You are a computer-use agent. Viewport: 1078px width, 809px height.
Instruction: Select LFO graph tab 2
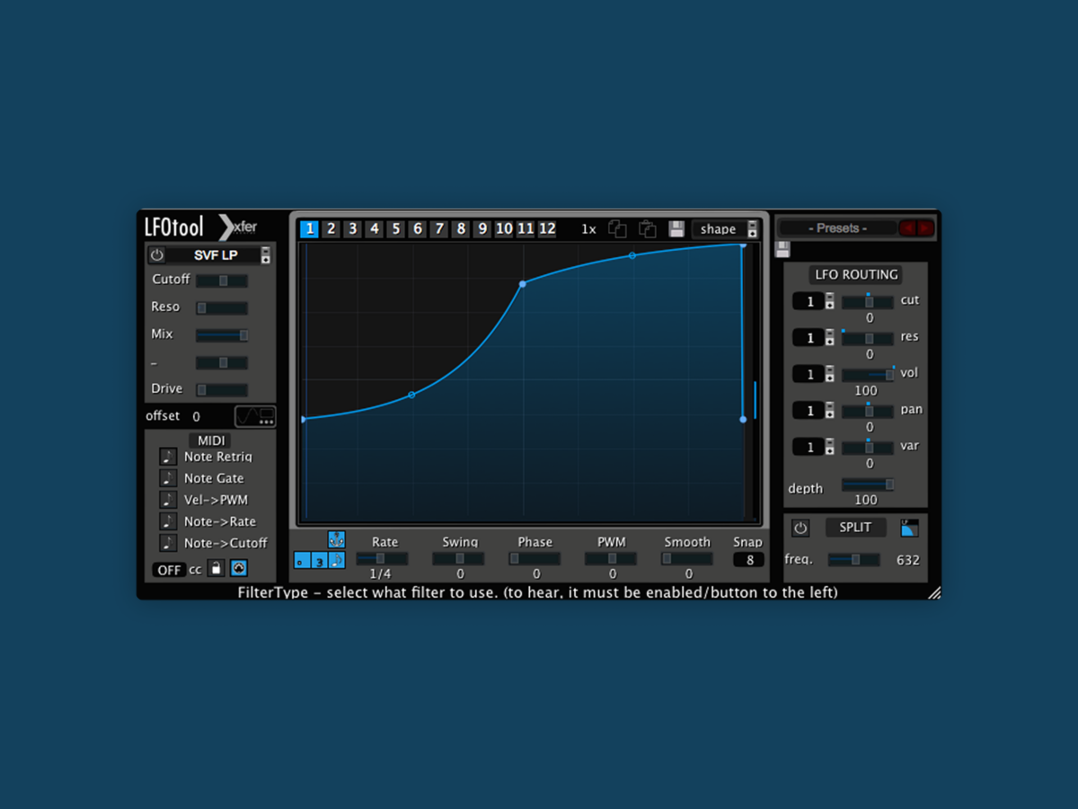coord(331,229)
